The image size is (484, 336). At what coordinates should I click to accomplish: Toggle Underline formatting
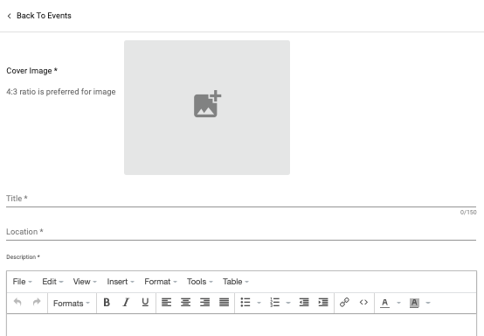[145, 302]
